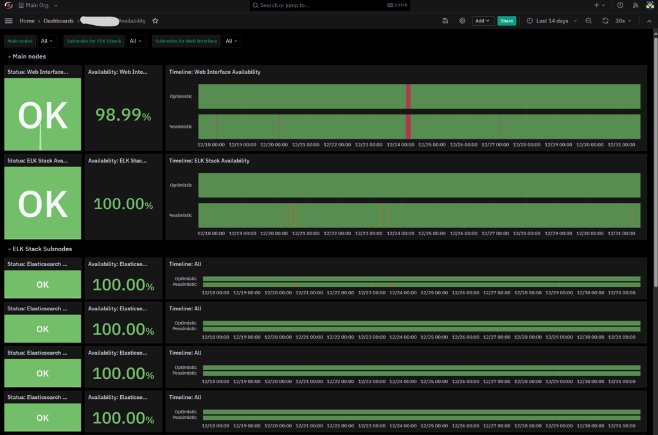
Task: Click the large OK in Web Interface status panel
Action: tap(43, 116)
